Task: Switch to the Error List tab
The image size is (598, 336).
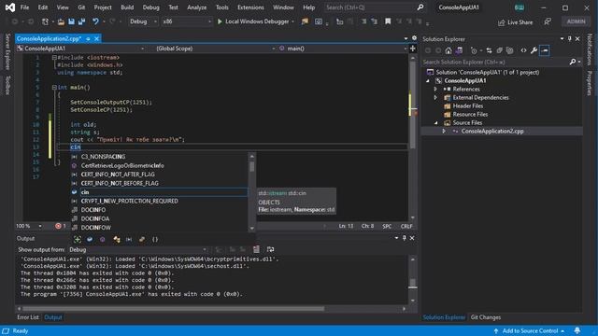Action: pyautogui.click(x=28, y=317)
